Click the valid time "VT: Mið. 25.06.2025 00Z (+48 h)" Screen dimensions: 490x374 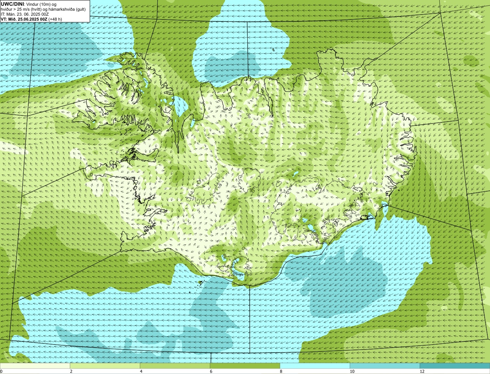[31, 19]
